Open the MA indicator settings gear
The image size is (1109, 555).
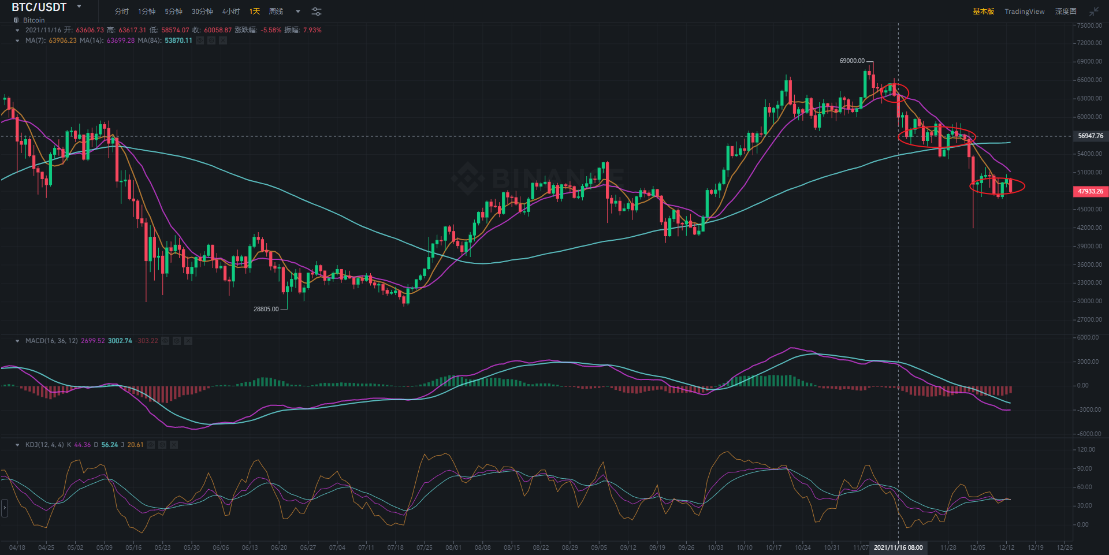point(211,40)
